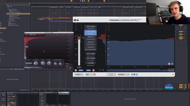Toggle the lock icon in Youlean header
The image size is (190, 106).
(x=78, y=20)
